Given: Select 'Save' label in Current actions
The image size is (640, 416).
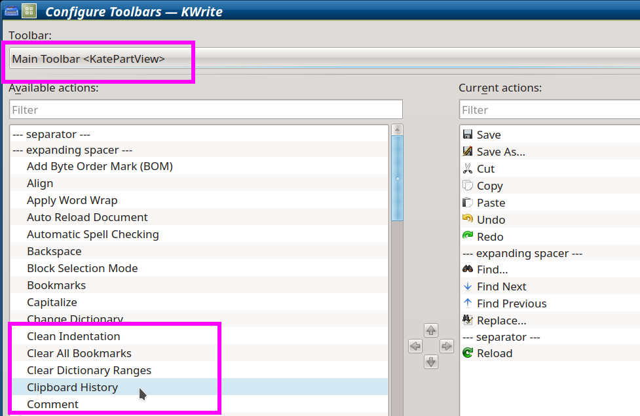Looking at the screenshot, I should [489, 135].
